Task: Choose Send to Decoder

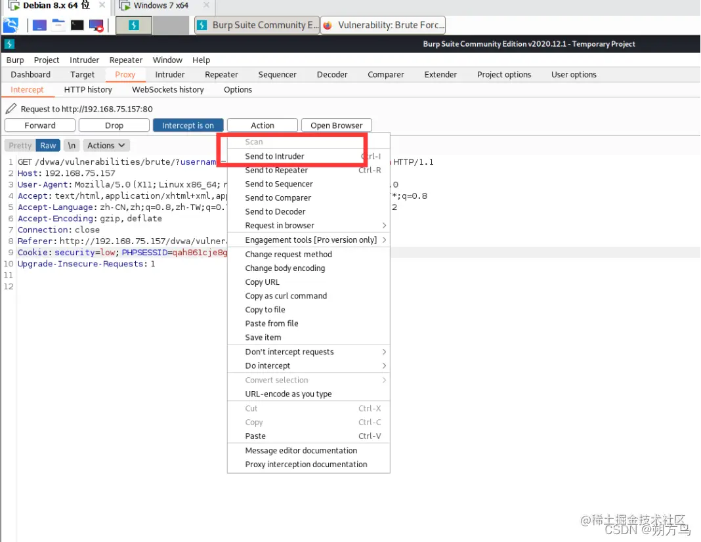Action: coord(308,212)
